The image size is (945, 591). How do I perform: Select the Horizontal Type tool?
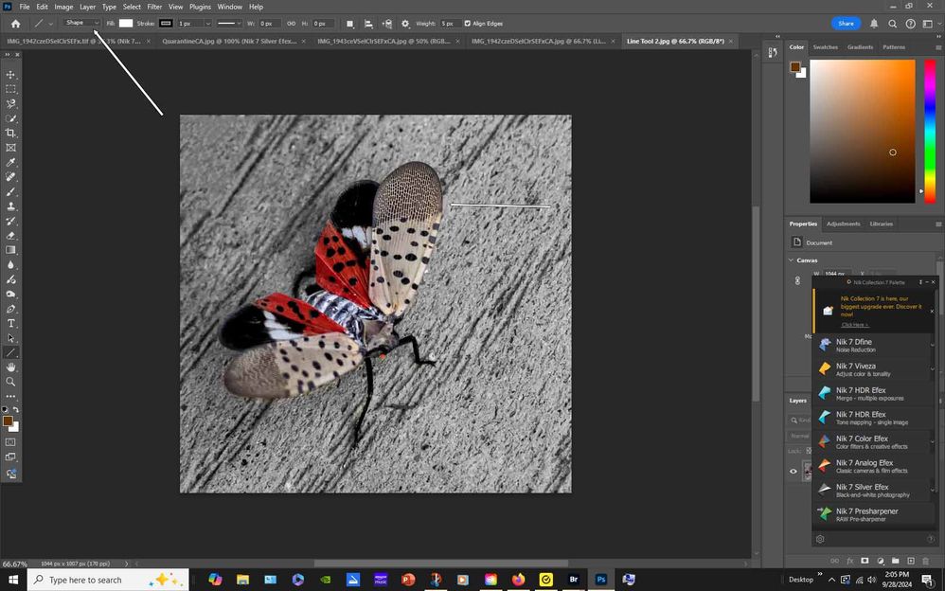coord(11,323)
